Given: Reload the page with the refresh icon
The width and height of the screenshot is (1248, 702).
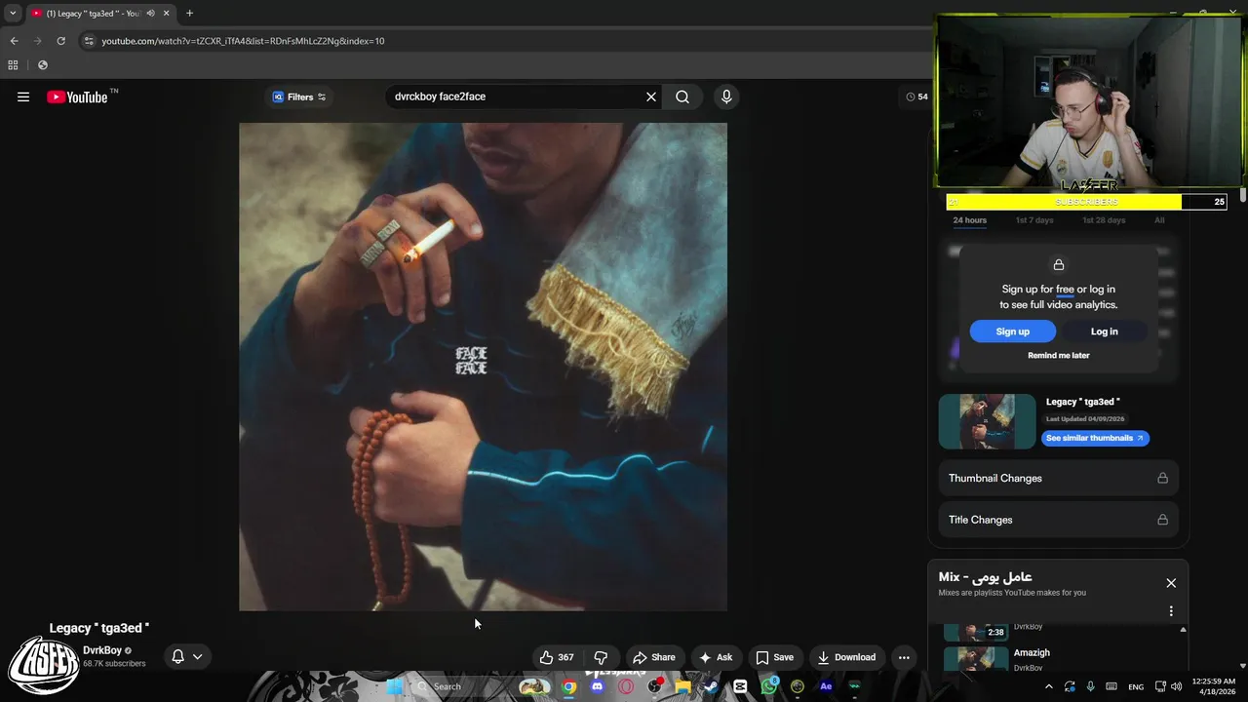Looking at the screenshot, I should [x=60, y=41].
